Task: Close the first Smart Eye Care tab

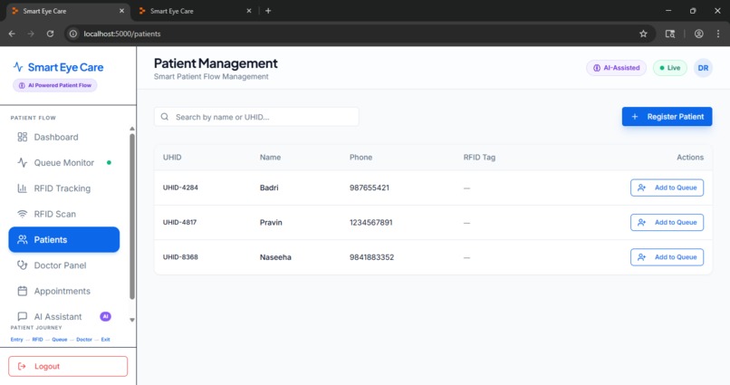Action: pyautogui.click(x=121, y=11)
